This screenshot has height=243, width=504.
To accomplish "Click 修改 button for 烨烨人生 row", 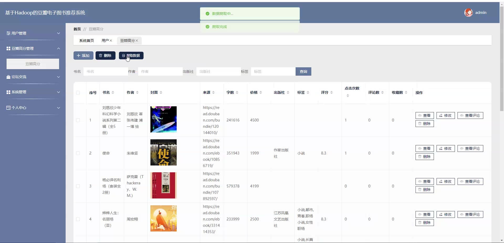I will coord(446,214).
